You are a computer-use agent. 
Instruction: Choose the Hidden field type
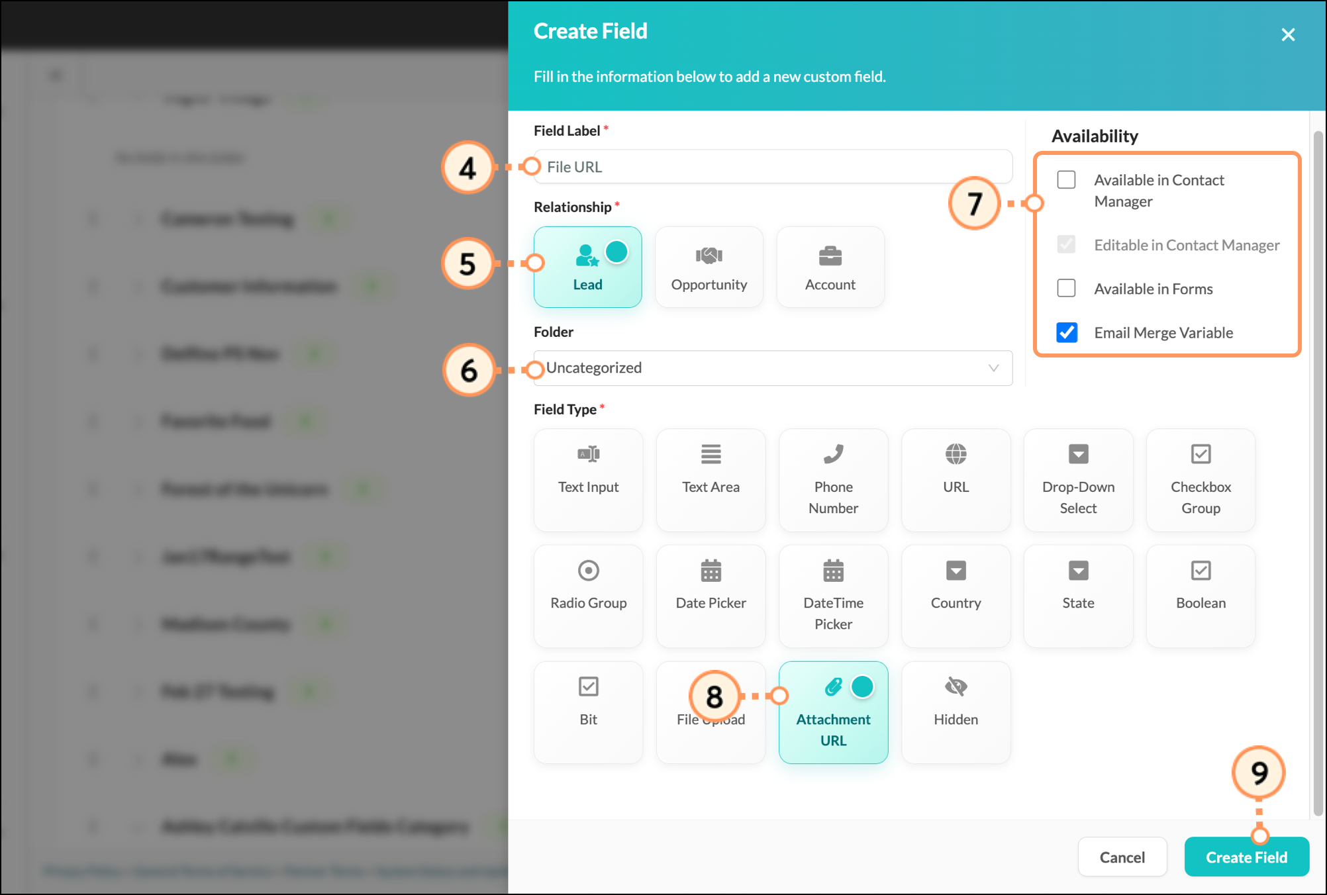point(956,712)
